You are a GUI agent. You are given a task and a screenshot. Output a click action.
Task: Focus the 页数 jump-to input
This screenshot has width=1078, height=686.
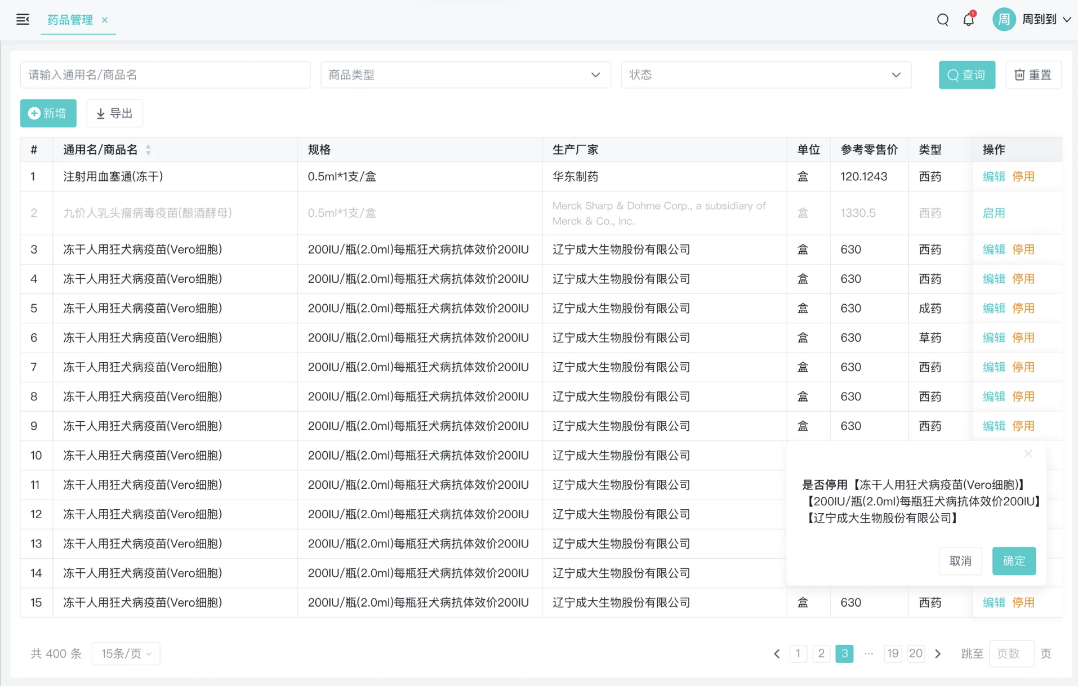click(x=1012, y=653)
